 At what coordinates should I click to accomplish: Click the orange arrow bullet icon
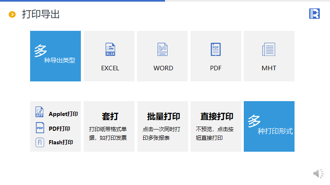click(x=12, y=14)
